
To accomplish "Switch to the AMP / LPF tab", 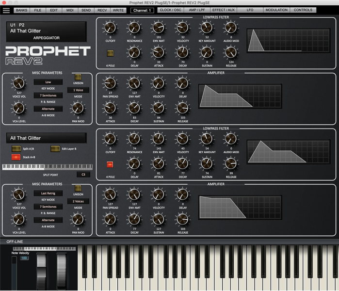I will click(x=197, y=10).
